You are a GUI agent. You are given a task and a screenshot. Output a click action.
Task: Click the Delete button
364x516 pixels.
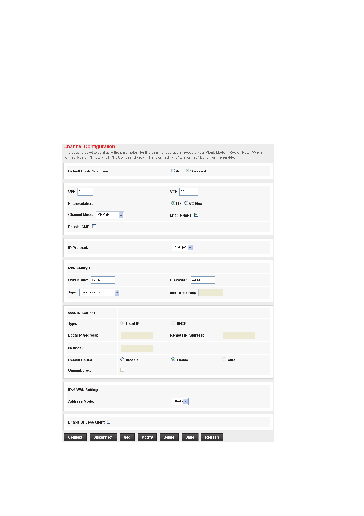tap(169, 437)
